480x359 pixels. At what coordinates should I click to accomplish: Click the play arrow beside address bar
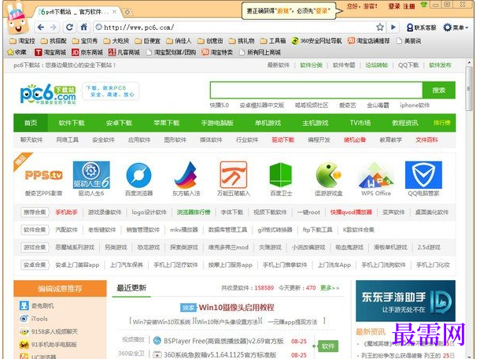pyautogui.click(x=393, y=28)
